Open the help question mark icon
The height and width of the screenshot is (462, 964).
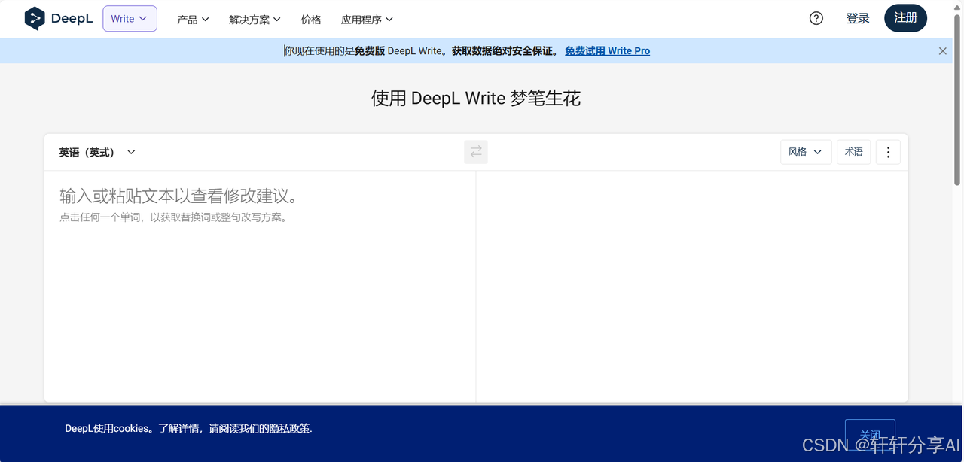(x=816, y=17)
